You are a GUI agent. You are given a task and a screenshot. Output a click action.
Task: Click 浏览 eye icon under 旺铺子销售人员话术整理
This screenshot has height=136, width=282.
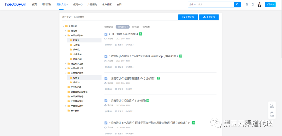[x=127, y=45]
